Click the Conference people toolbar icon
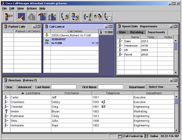182x140 pixels. (98, 17)
